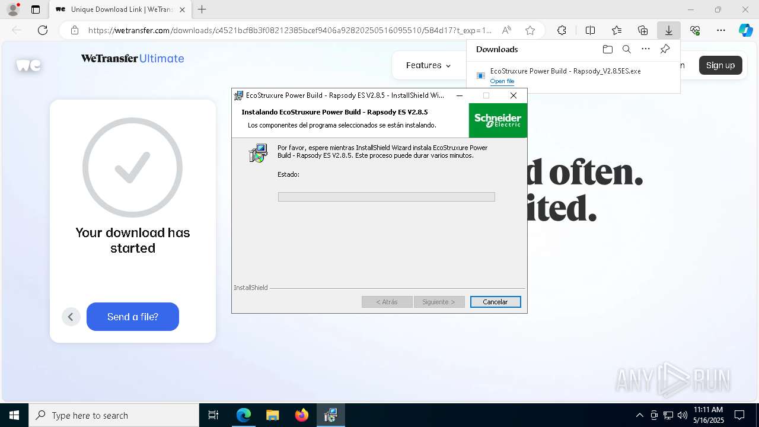The image size is (759, 427).
Task: Open File Explorer from the taskbar
Action: (272, 415)
